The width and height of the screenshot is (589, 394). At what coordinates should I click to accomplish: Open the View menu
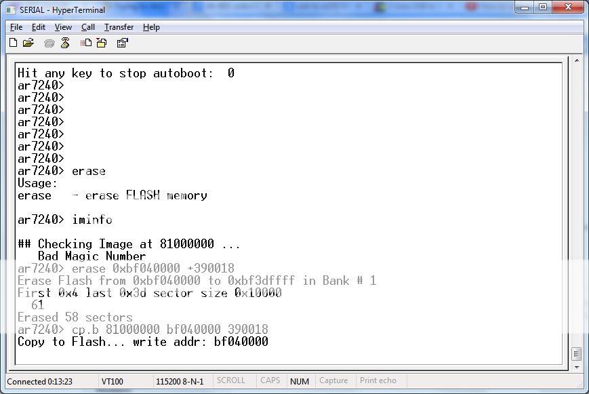(x=63, y=27)
